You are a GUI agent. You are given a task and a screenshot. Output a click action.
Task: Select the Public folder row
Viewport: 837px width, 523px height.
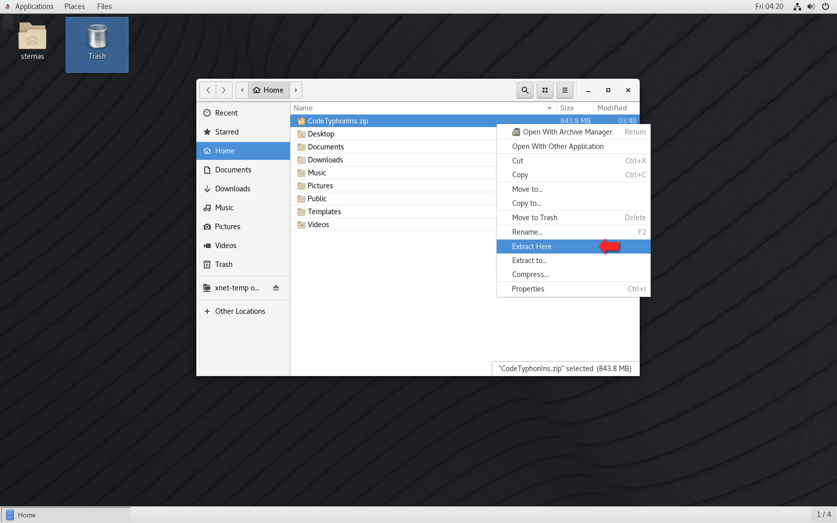click(x=394, y=199)
